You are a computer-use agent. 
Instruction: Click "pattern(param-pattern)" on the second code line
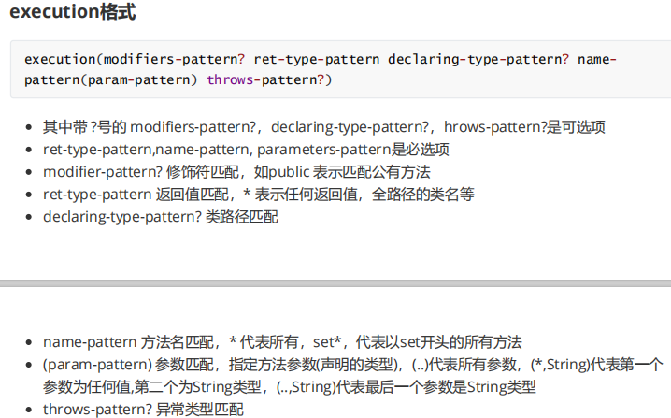[111, 79]
